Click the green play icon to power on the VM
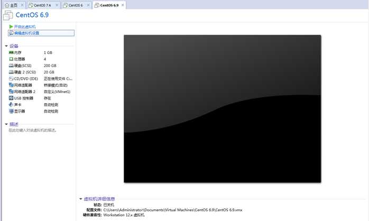 click(11, 26)
